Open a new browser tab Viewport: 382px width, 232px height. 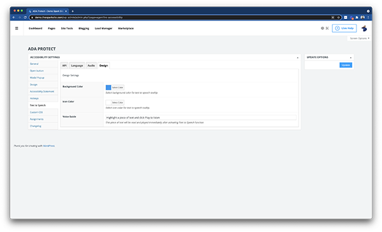[x=73, y=11]
